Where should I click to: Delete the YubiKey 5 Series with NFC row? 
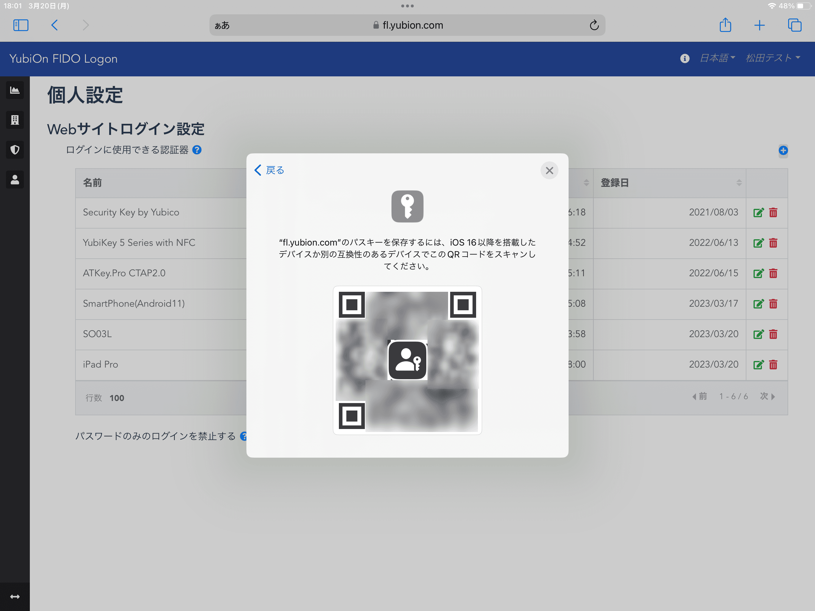pyautogui.click(x=773, y=243)
